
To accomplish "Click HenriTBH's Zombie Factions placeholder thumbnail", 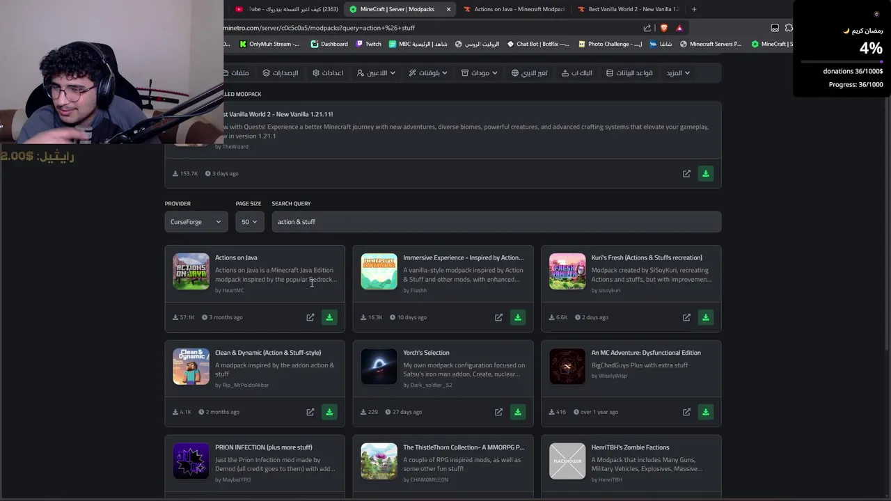I will pyautogui.click(x=567, y=461).
